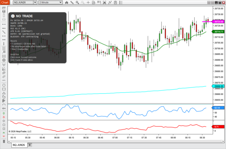The image size is (226, 149).
Task: Add a new tab with plus button
Action: coord(29,145)
